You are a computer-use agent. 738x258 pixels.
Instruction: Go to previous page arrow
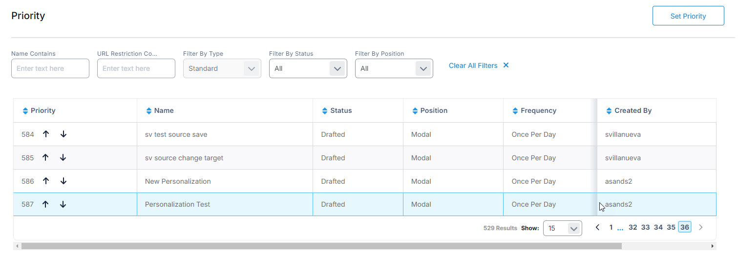point(597,227)
